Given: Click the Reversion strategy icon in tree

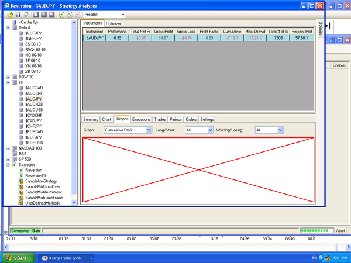Looking at the screenshot, I should [21, 170].
